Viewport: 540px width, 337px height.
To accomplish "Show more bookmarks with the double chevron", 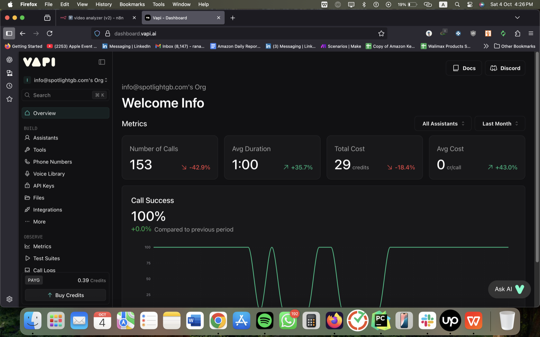I will [486, 46].
